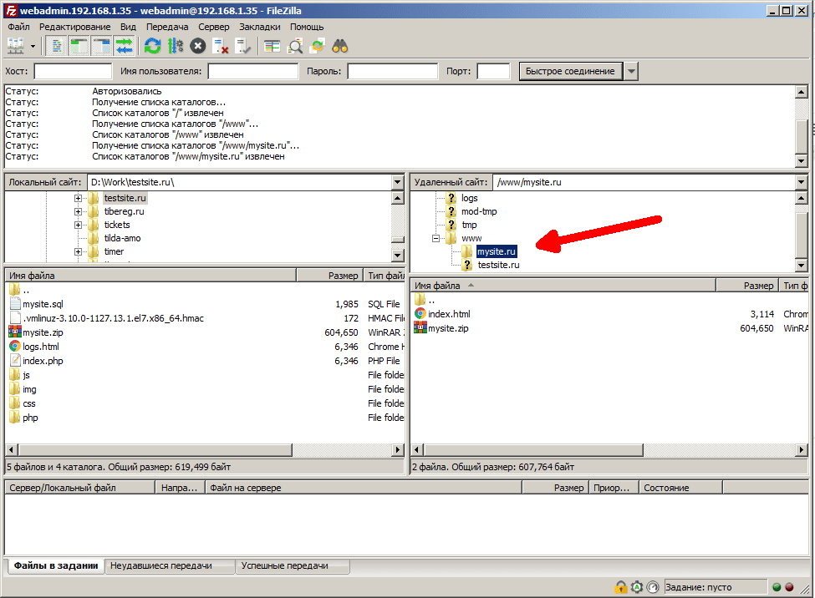This screenshot has width=815, height=598.
Task: Open the Site Manager dropdown arrow
Action: click(x=33, y=46)
